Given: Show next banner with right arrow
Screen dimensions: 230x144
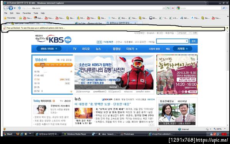Looking at the screenshot, I should pos(149,73).
